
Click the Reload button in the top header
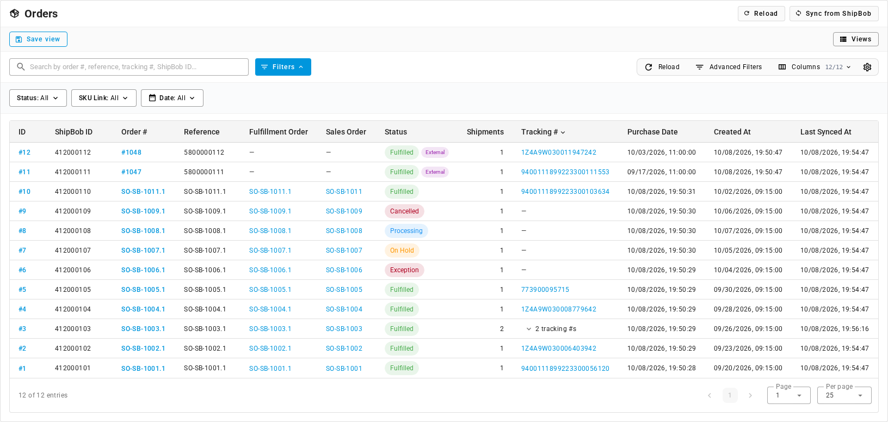pos(761,14)
